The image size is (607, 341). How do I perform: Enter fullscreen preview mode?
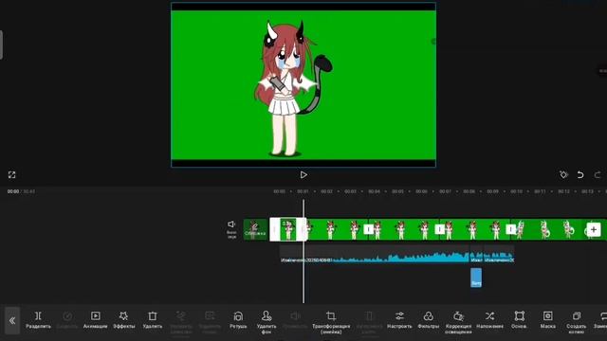pyautogui.click(x=12, y=174)
